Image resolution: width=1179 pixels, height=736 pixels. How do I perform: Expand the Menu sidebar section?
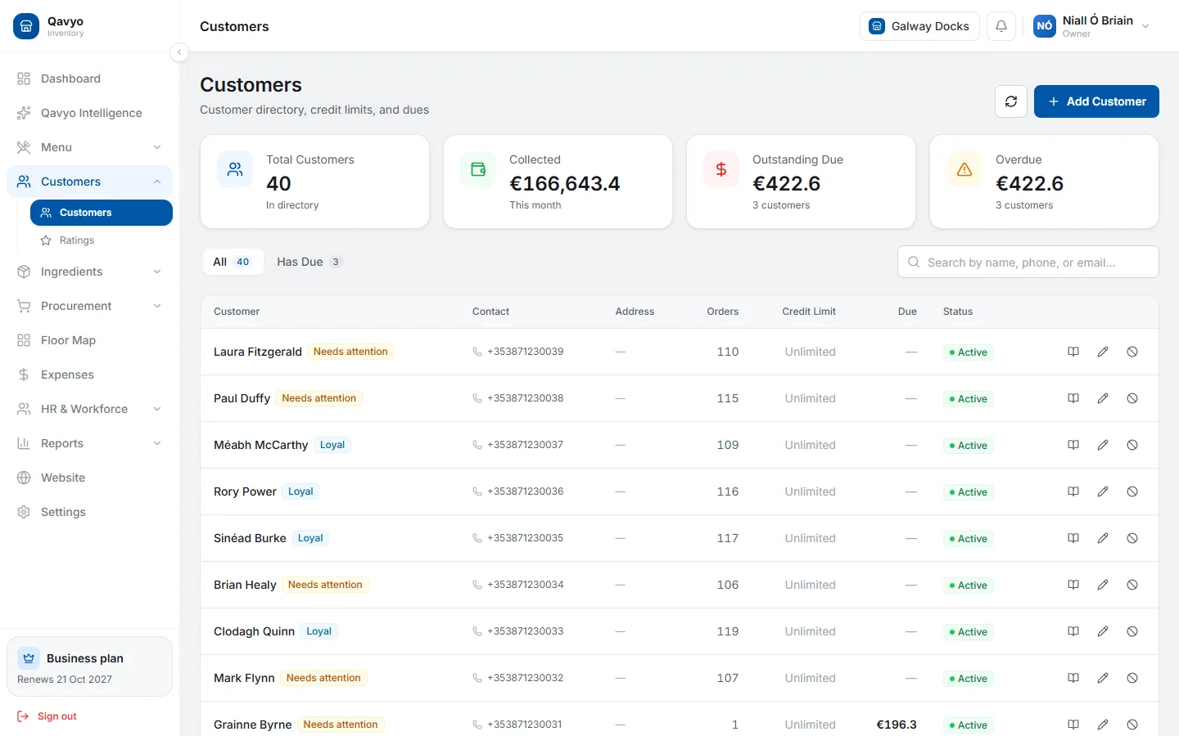tap(89, 147)
